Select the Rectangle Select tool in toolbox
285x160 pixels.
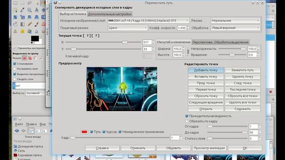pyautogui.click(x=16, y=3)
